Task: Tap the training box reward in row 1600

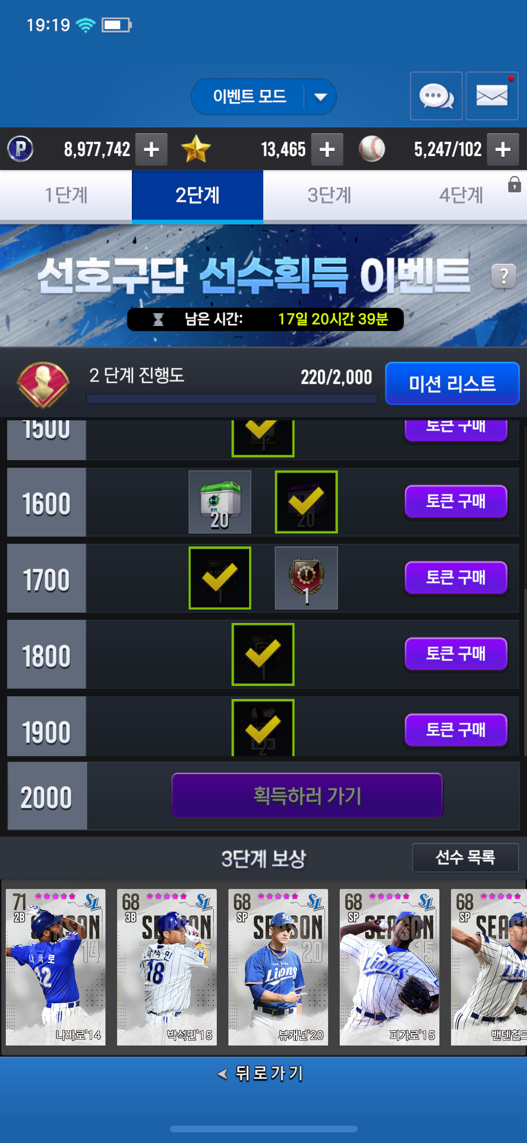Action: click(220, 502)
